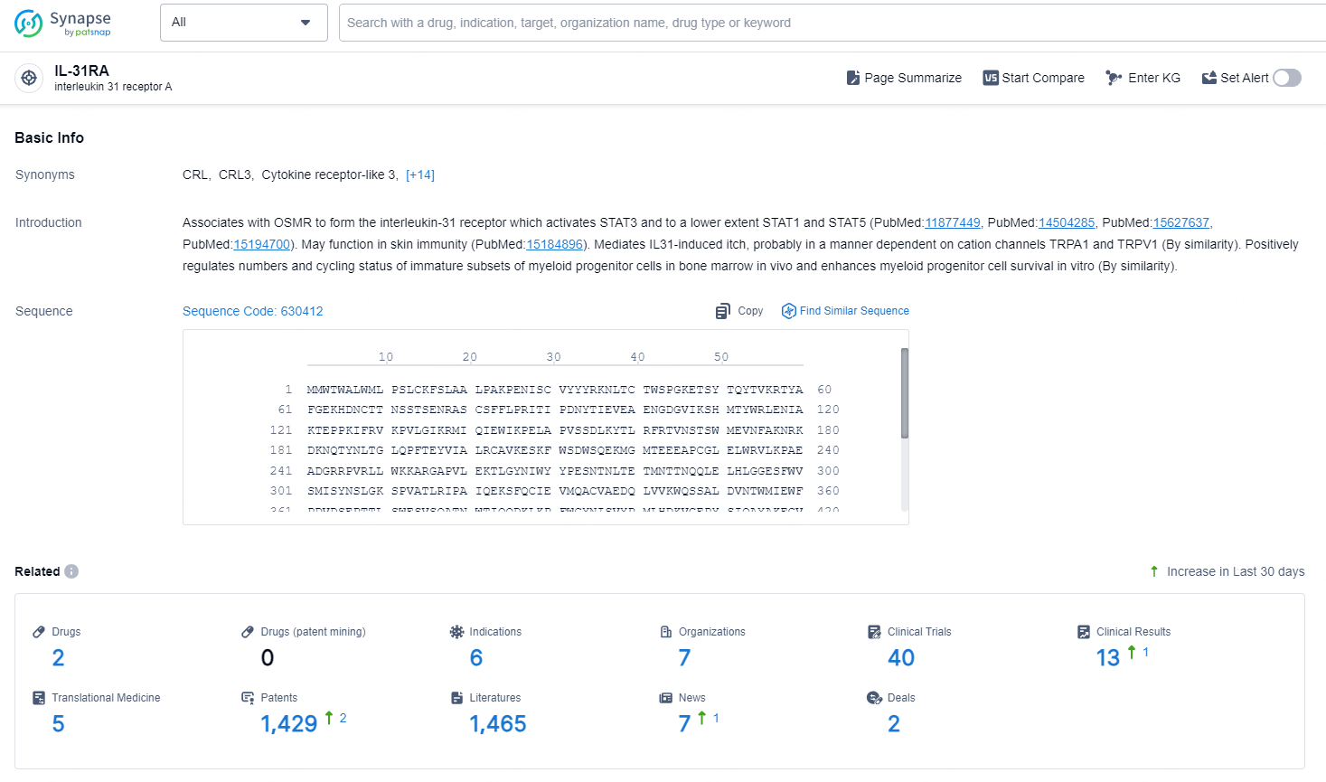This screenshot has width=1326, height=782.
Task: Click the Synapse by Patsnap logo
Action: 62,24
